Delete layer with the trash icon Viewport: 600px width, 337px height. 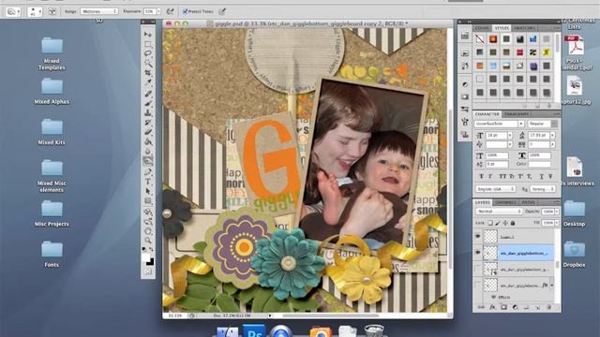point(548,307)
